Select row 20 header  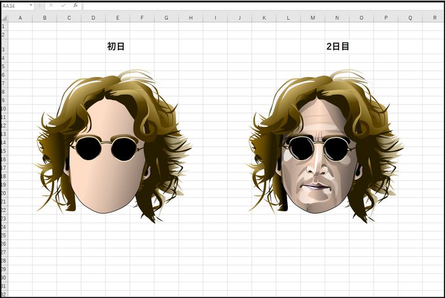(x=4, y=193)
